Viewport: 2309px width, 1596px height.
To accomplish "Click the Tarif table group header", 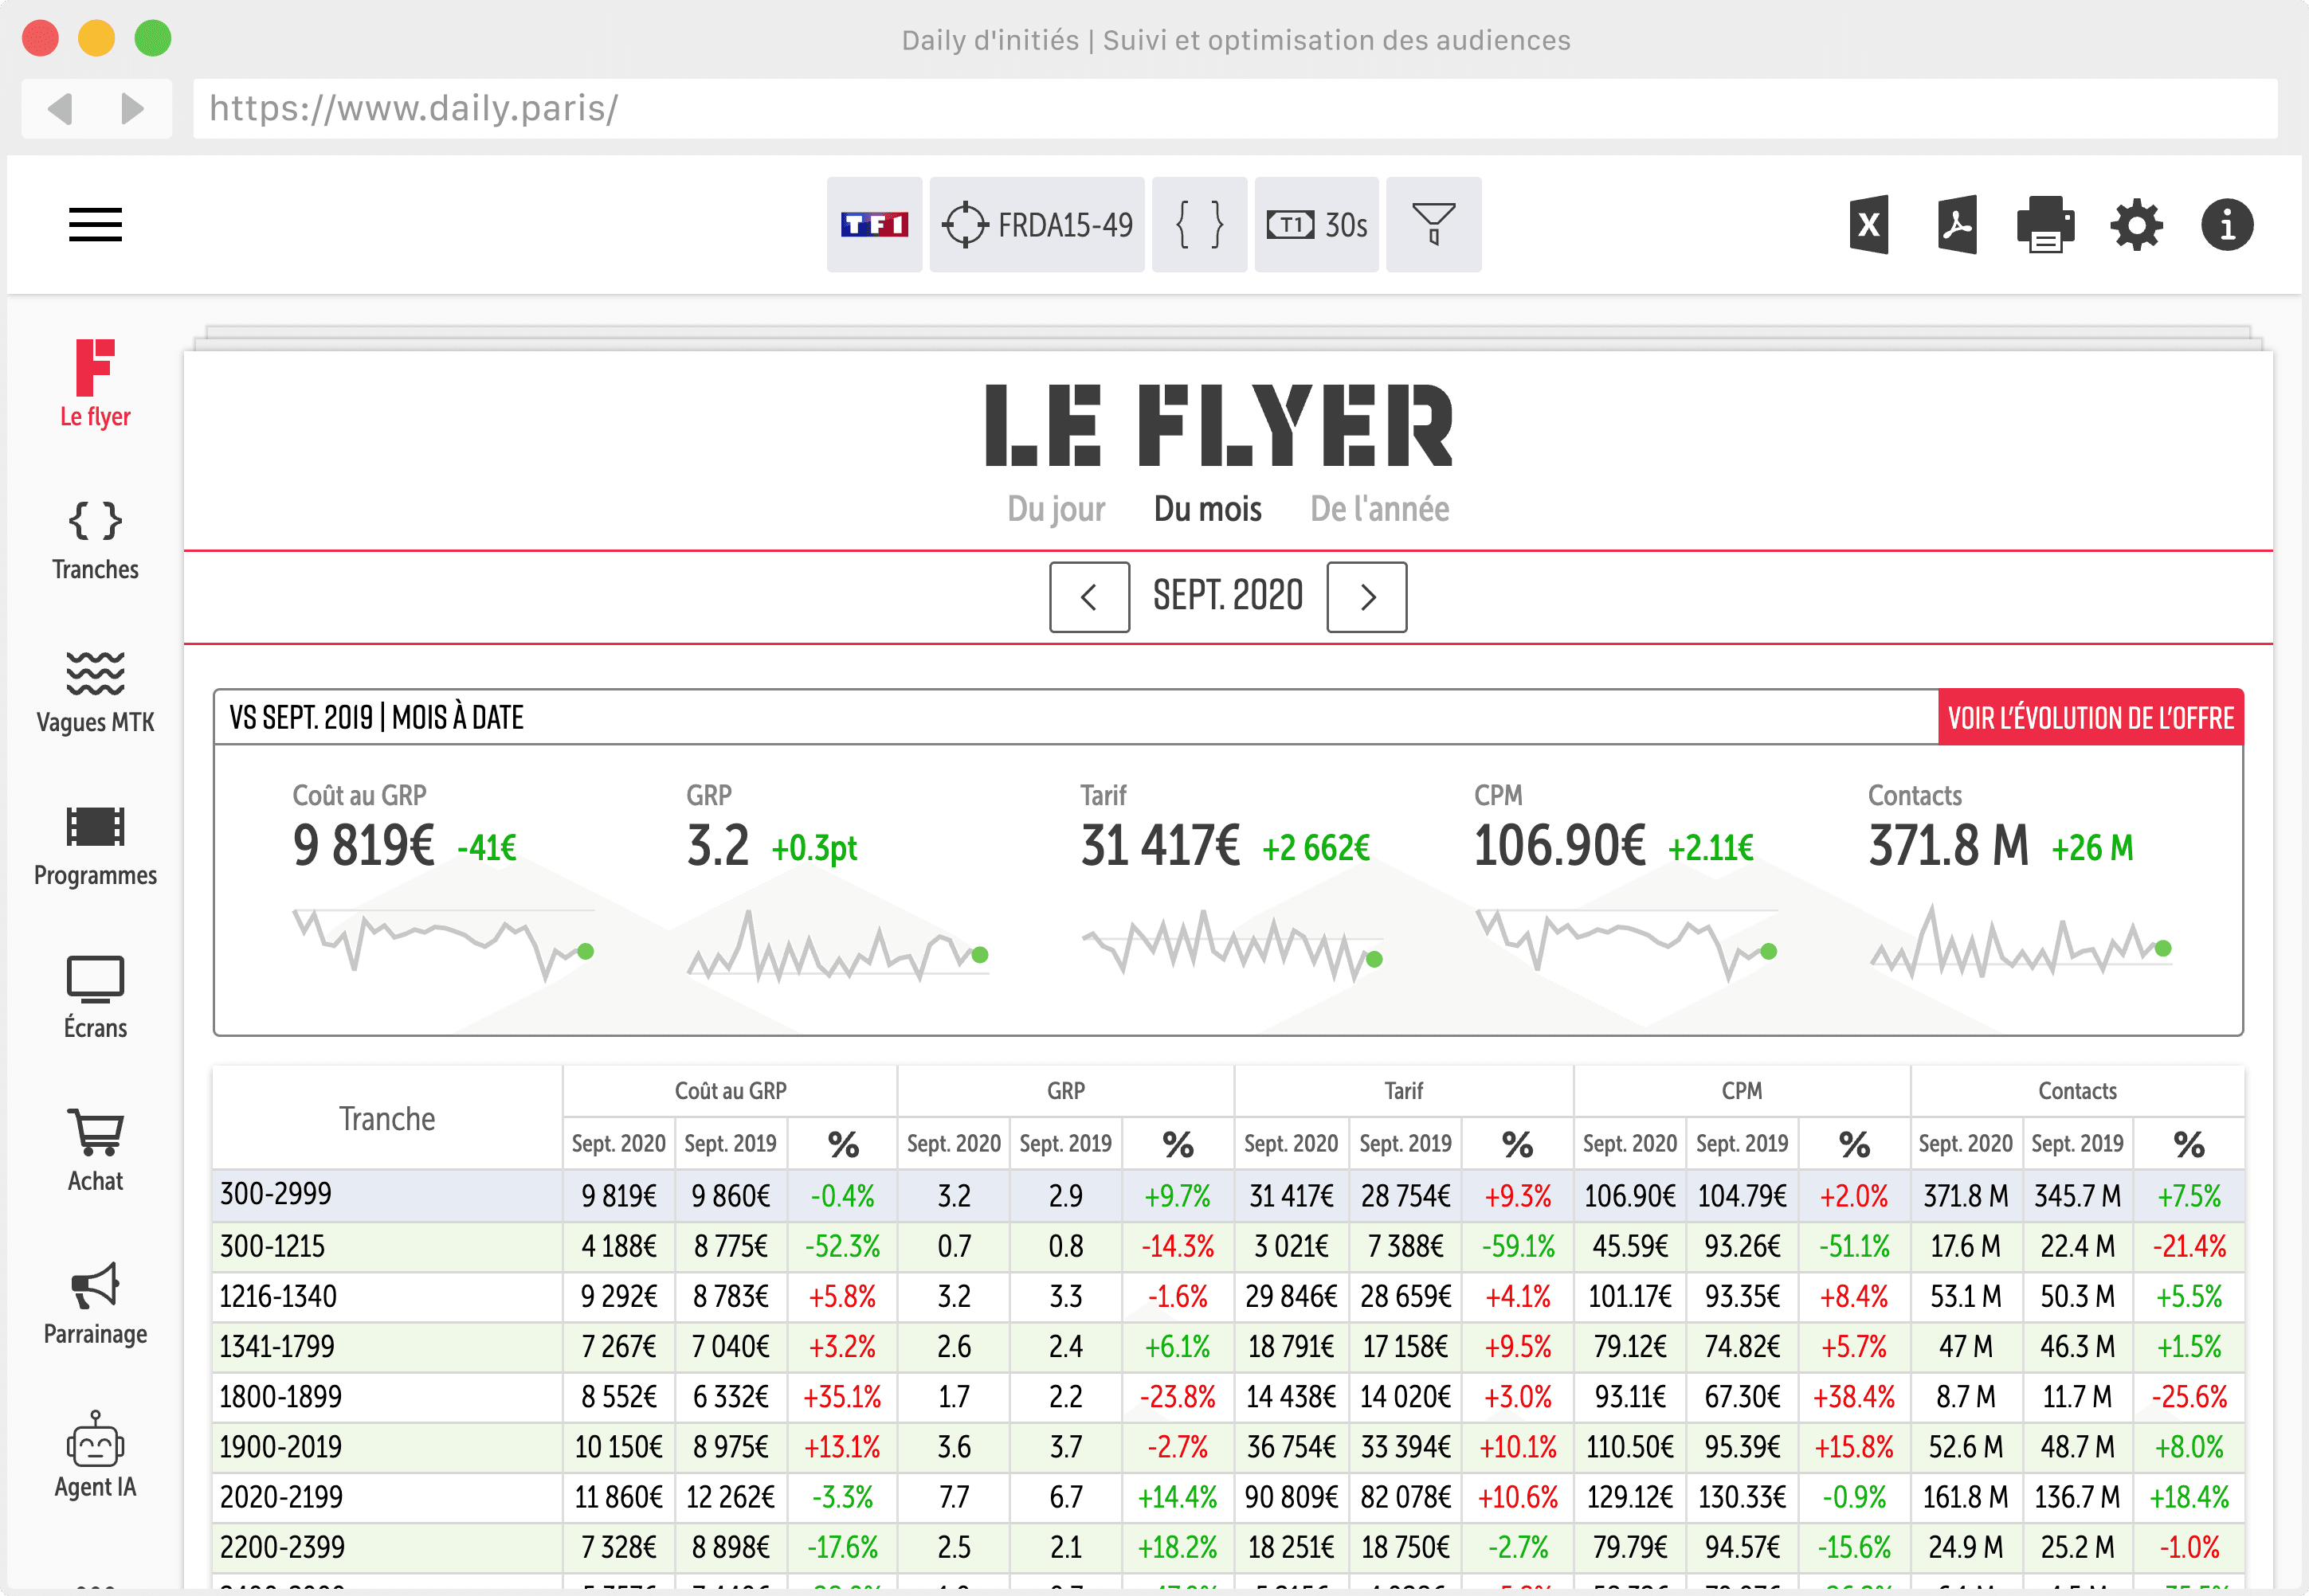I will point(1404,1091).
